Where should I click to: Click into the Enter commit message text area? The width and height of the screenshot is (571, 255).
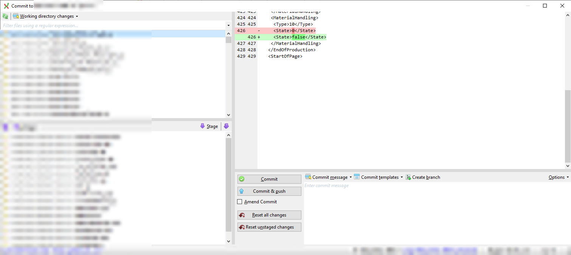point(437,213)
